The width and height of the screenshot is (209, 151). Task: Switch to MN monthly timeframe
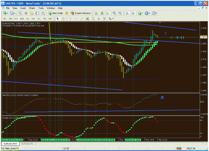click(x=50, y=19)
